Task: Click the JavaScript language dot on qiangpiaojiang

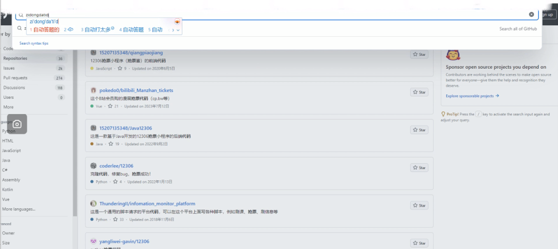Action: pos(92,68)
